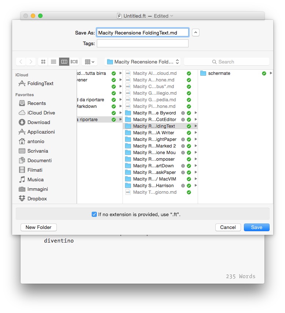
Task: Select Macity R...ldingText folder
Action: point(160,126)
